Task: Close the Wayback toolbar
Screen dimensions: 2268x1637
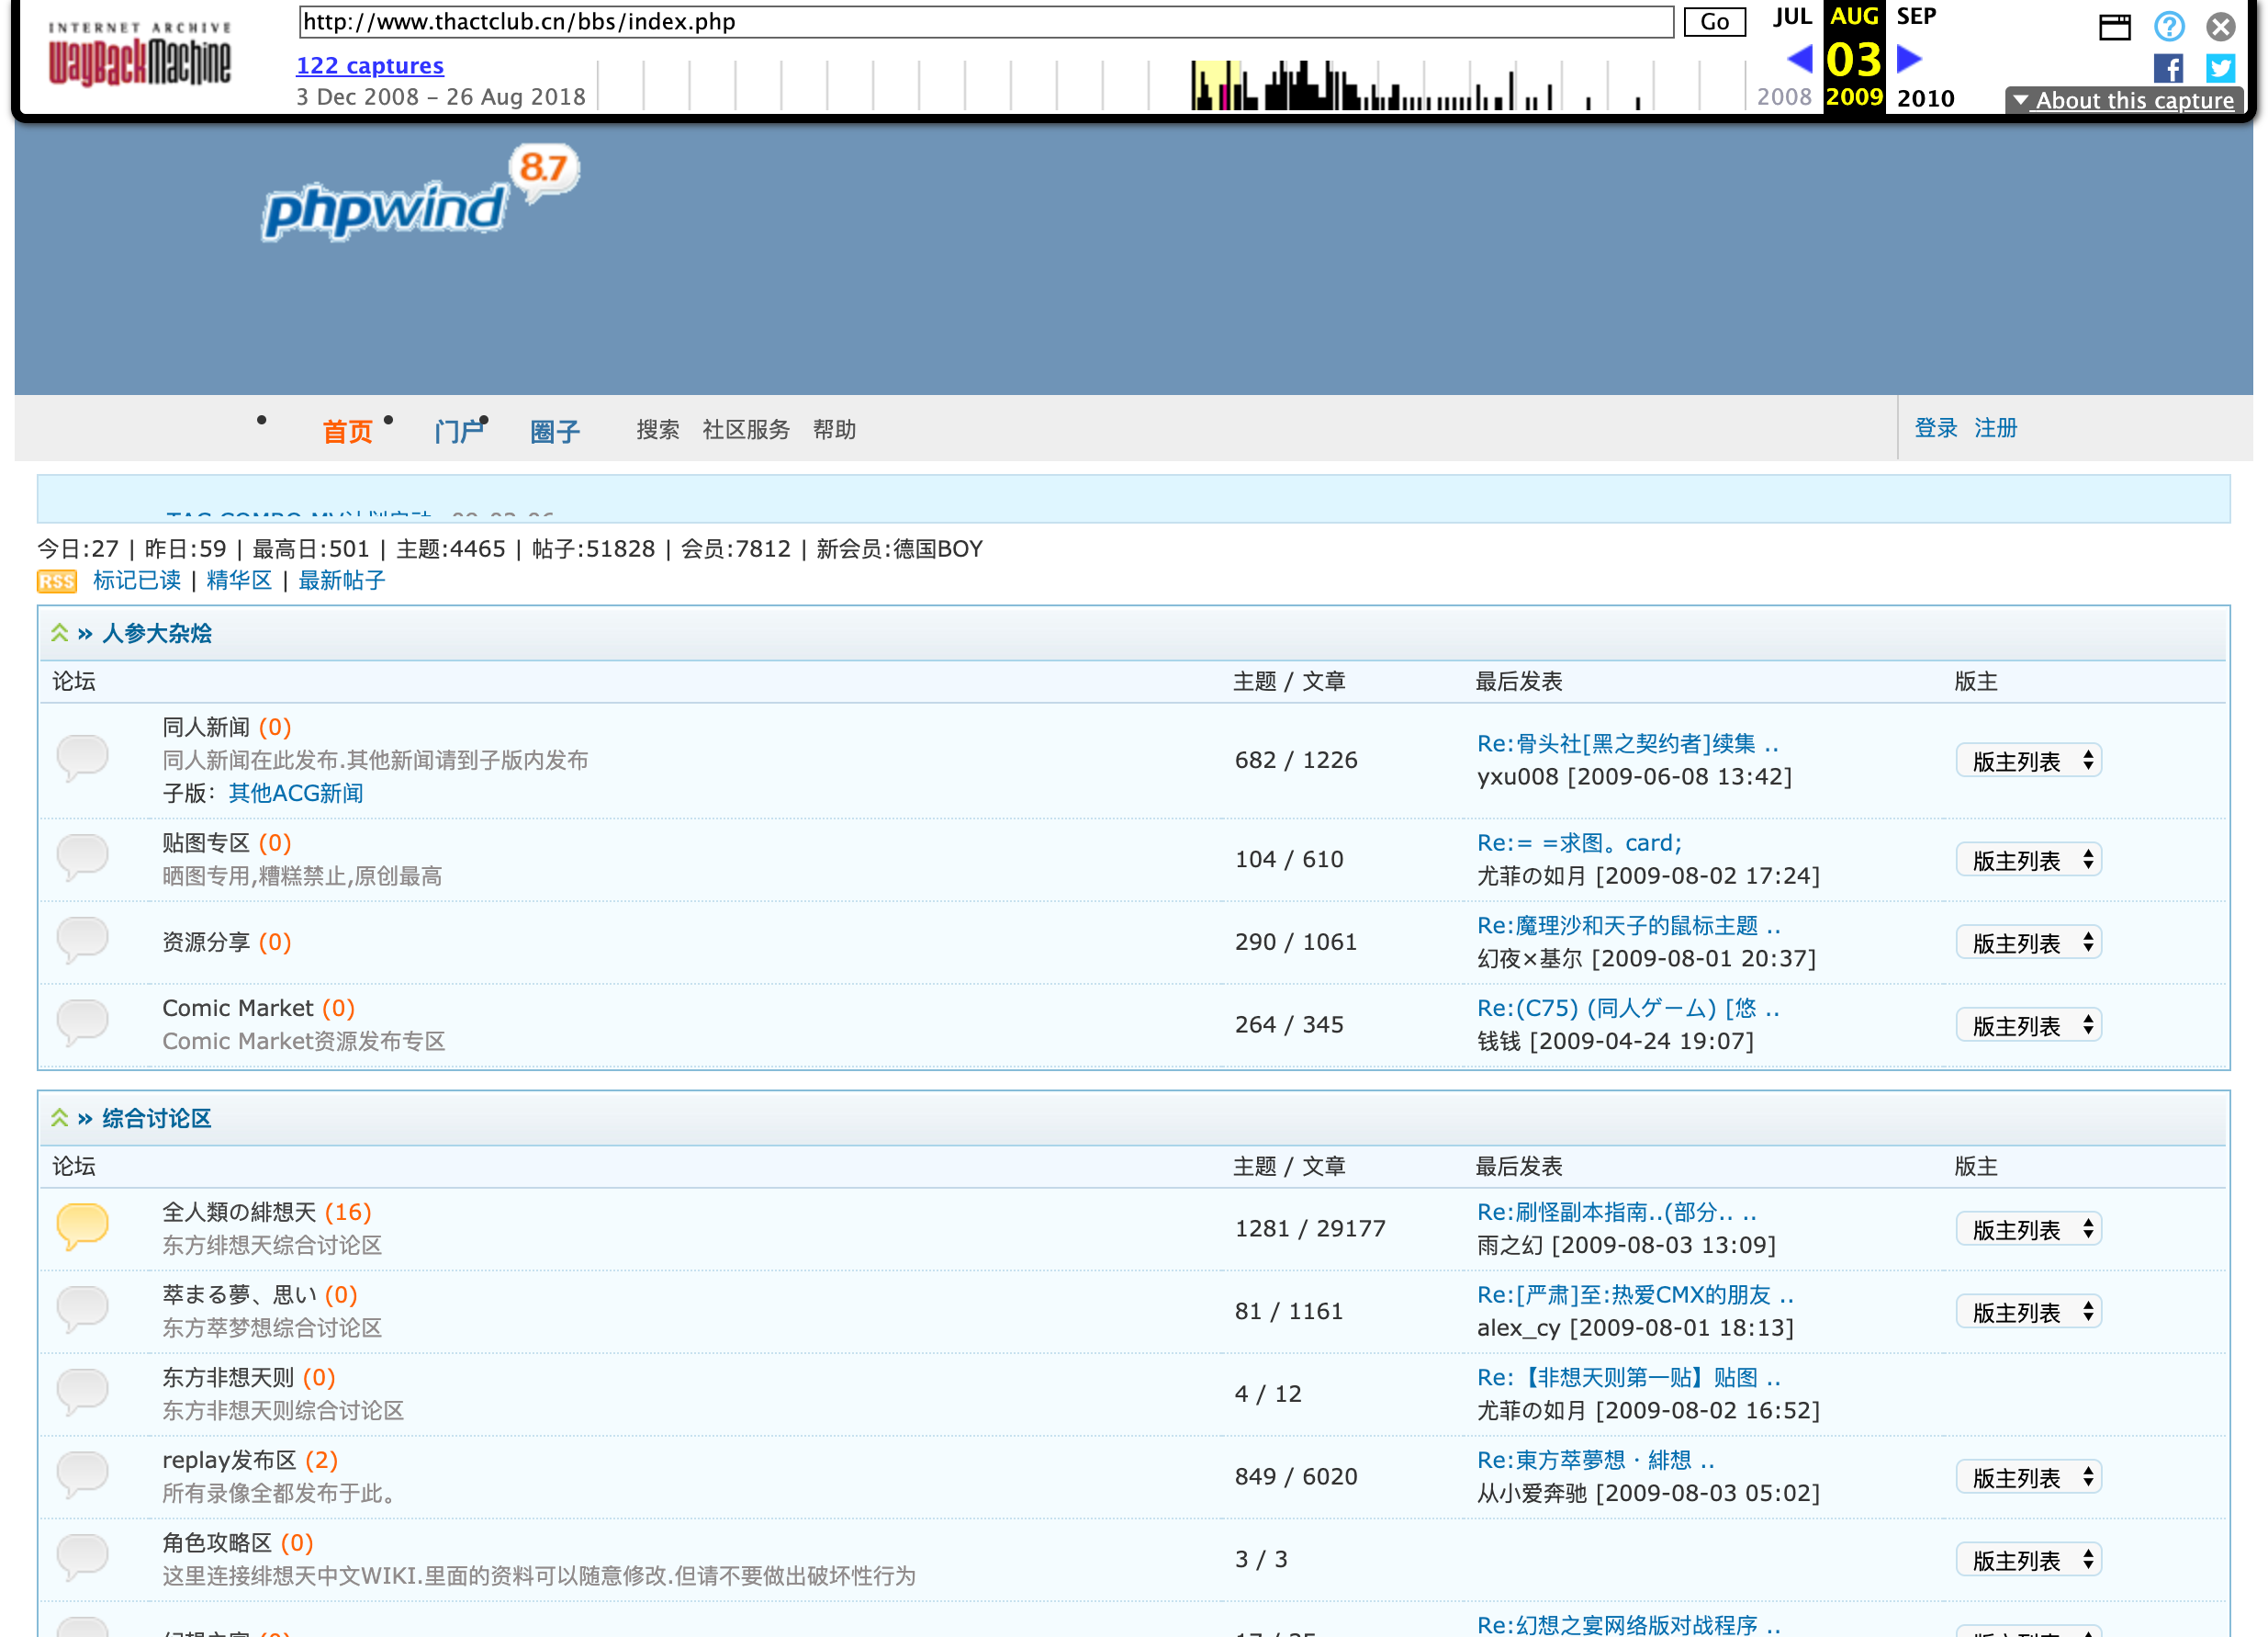Action: point(2220,26)
